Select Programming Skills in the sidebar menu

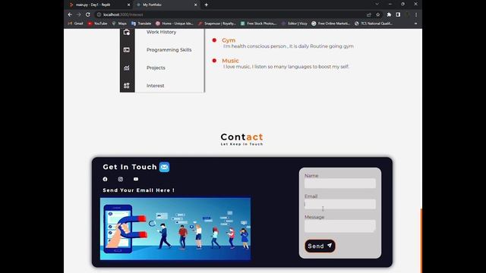point(169,50)
